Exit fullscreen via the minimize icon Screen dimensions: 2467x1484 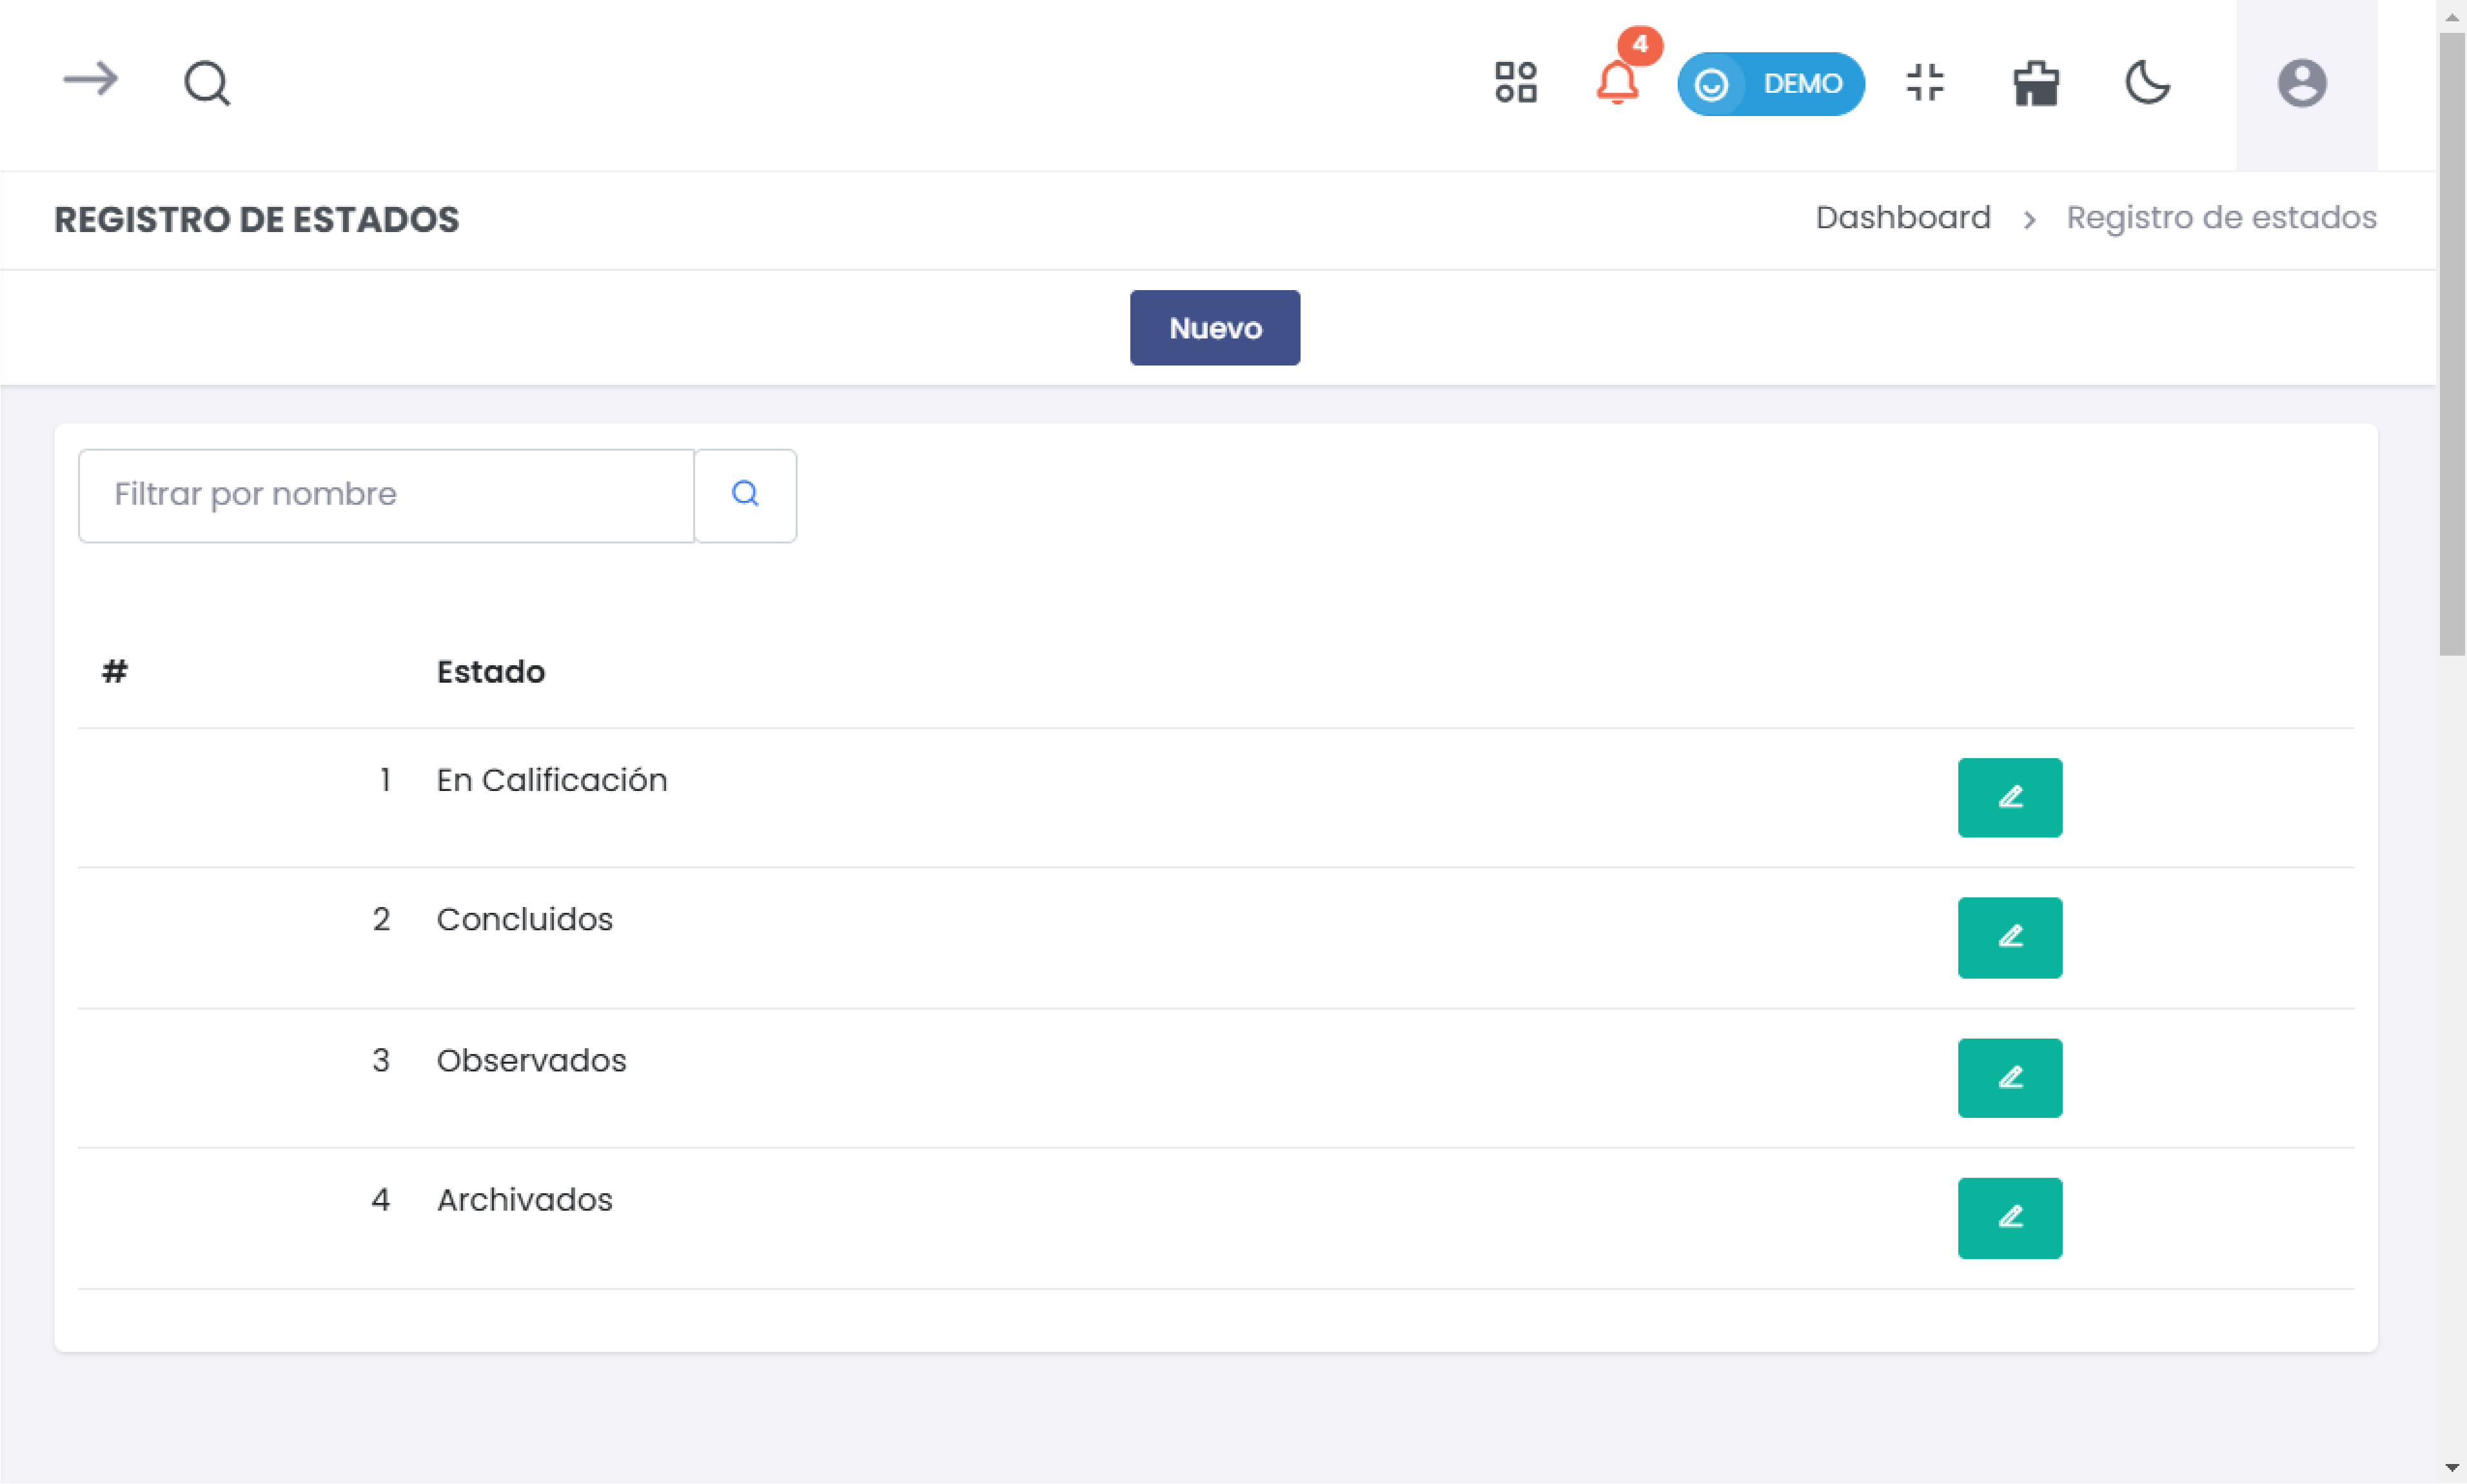(x=1925, y=83)
